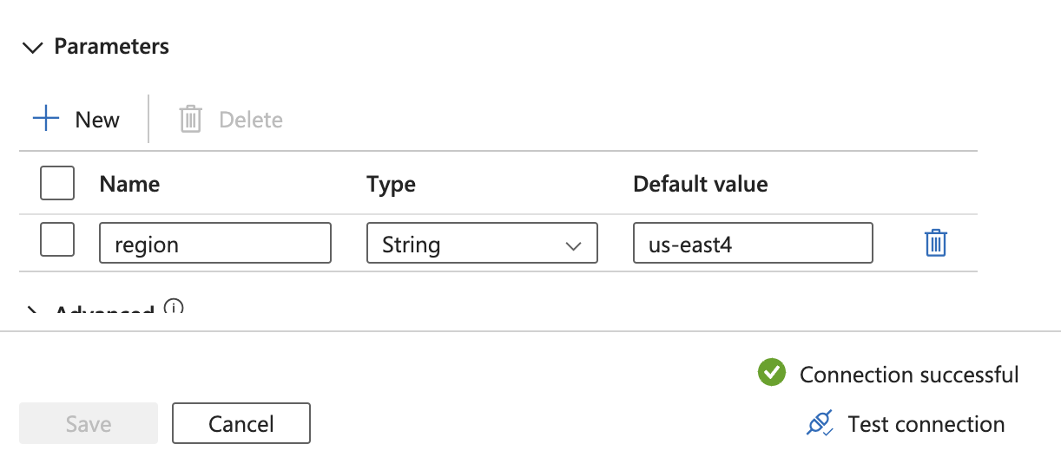Click the plus icon to add parameter

pyautogui.click(x=45, y=119)
